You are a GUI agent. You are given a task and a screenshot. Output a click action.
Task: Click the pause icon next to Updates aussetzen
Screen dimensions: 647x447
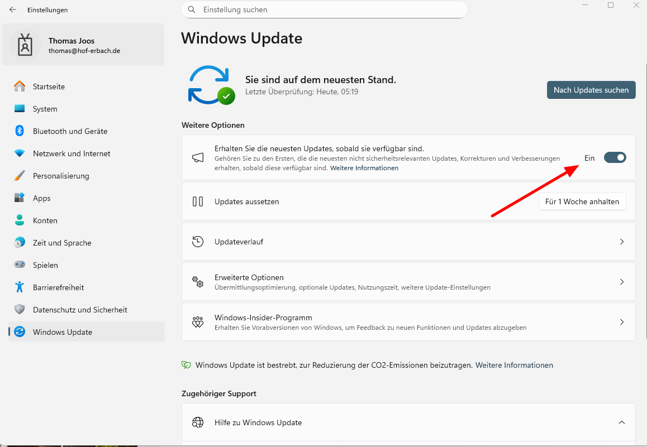[x=198, y=201]
